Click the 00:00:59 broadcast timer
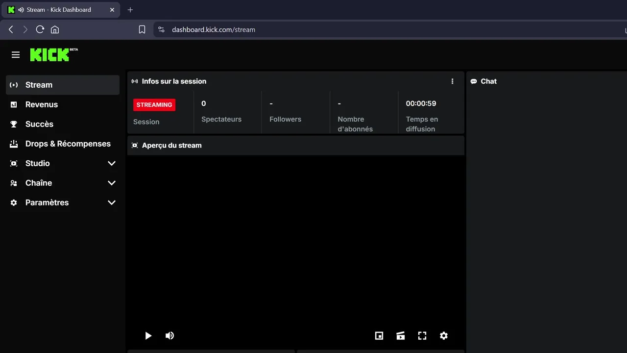Viewport: 627px width, 353px height. tap(421, 103)
